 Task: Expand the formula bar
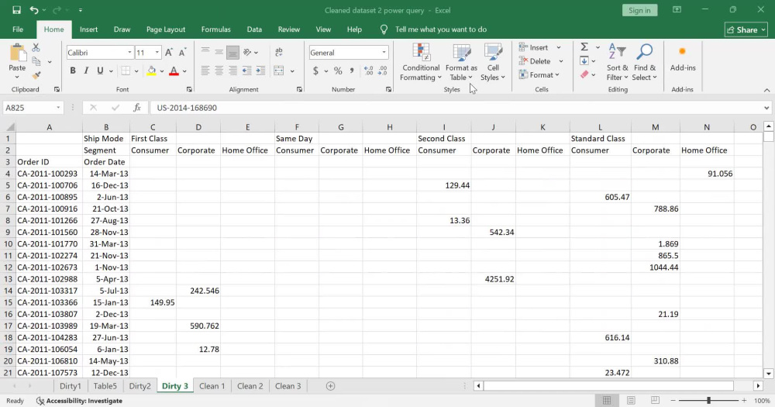tap(766, 108)
